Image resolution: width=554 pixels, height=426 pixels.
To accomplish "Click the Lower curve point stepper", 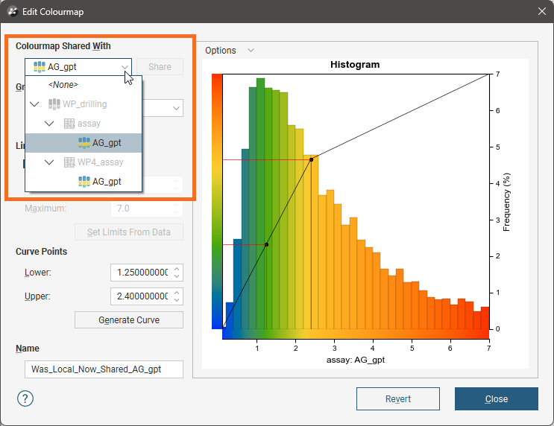I will (177, 273).
